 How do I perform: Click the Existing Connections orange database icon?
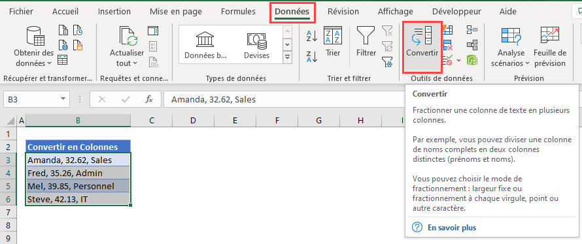coord(78,45)
